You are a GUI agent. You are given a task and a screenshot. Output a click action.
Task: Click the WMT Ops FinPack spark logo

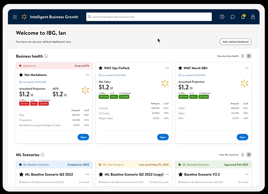(x=165, y=84)
